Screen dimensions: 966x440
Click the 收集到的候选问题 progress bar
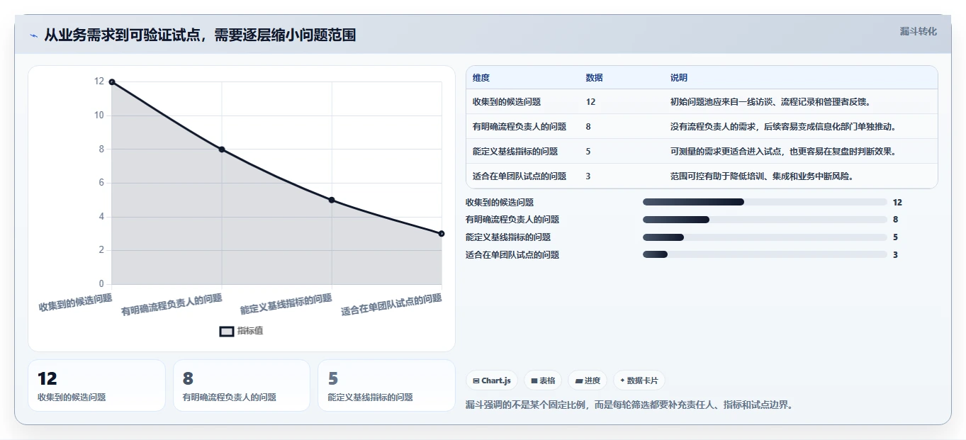[x=765, y=202]
